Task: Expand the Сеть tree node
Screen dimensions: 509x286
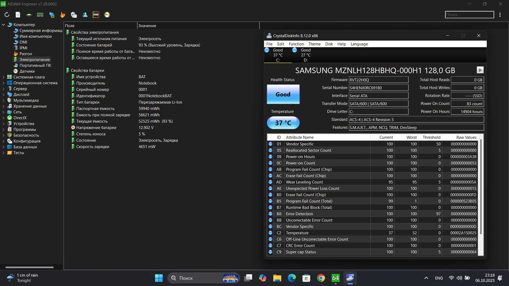Action: point(3,112)
